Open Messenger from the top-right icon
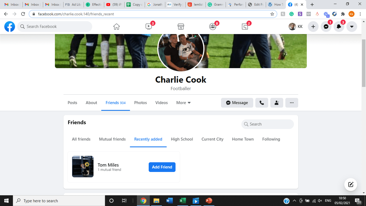 [326, 26]
